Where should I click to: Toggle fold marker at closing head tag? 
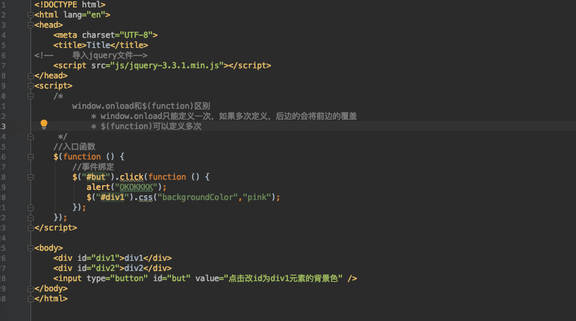click(31, 76)
